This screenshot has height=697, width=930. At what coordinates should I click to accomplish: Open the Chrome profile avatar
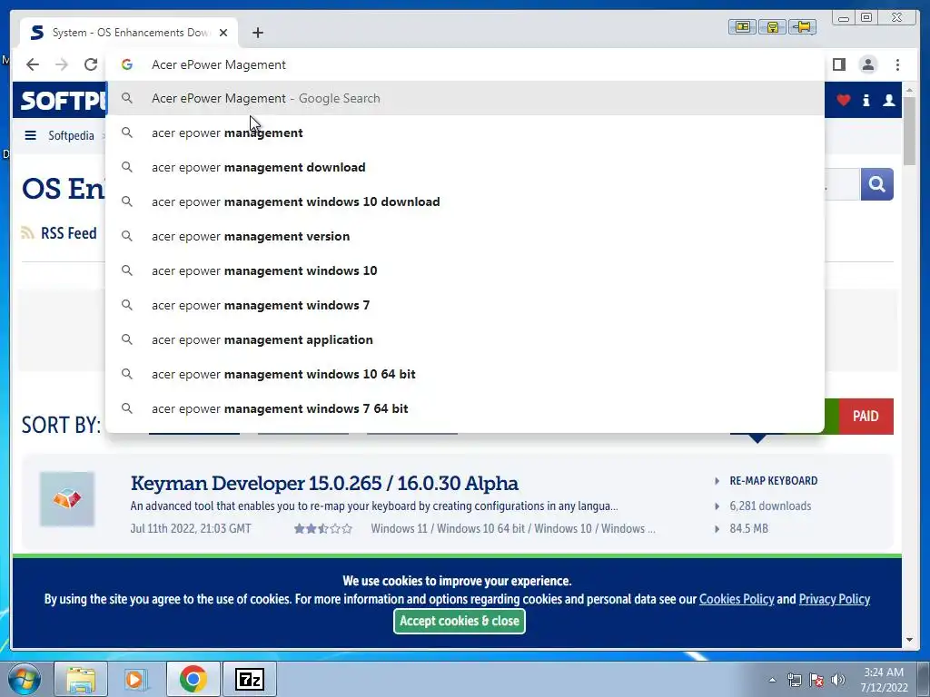coord(867,64)
